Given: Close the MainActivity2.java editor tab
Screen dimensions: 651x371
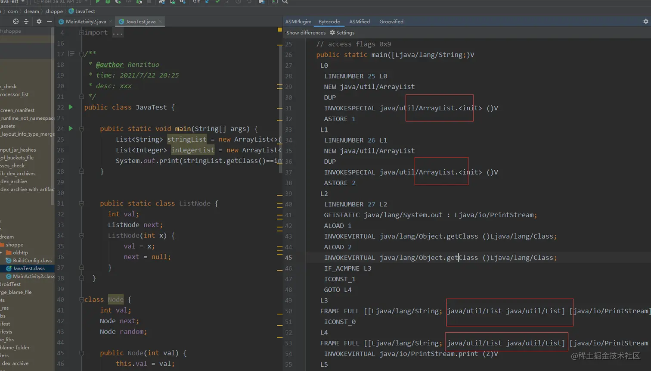Looking at the screenshot, I should (x=111, y=22).
